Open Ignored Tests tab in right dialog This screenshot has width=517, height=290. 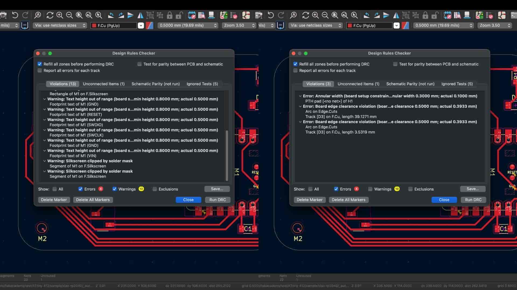(457, 84)
